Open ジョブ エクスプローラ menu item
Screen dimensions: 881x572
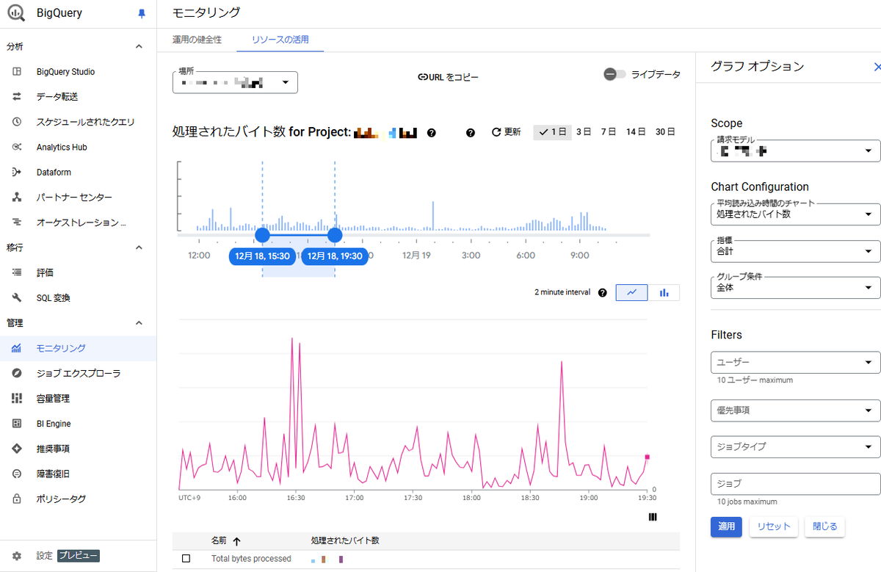pyautogui.click(x=78, y=374)
